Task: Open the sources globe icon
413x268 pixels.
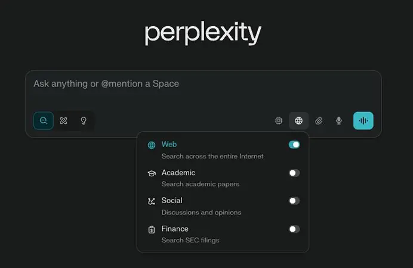Action: point(298,120)
